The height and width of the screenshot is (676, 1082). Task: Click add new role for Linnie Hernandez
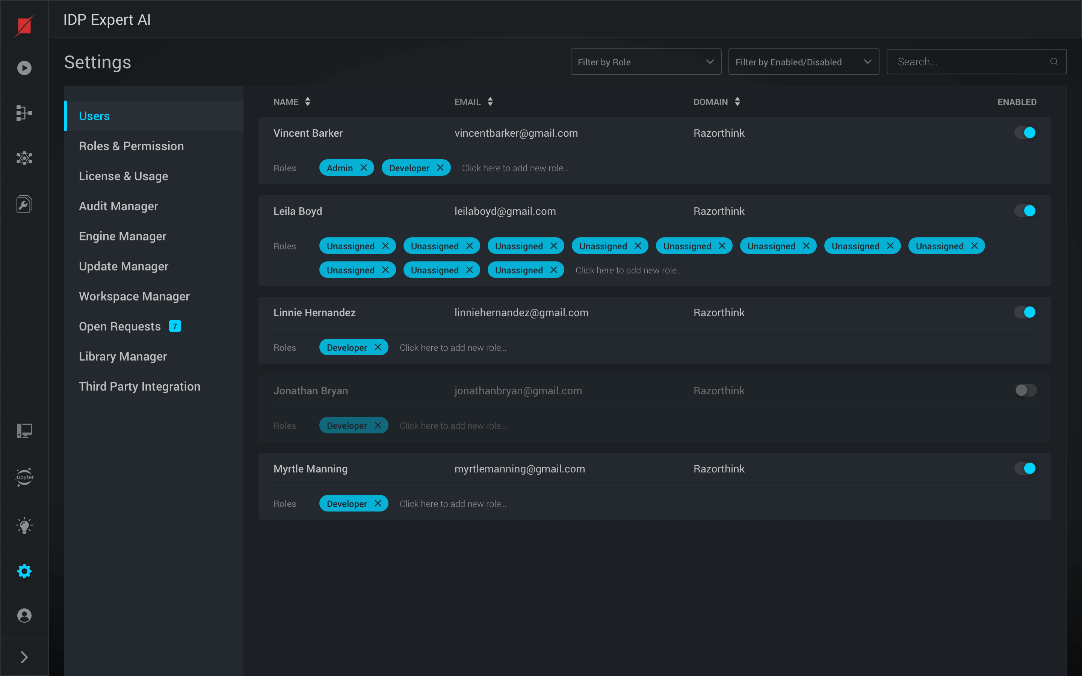coord(453,347)
